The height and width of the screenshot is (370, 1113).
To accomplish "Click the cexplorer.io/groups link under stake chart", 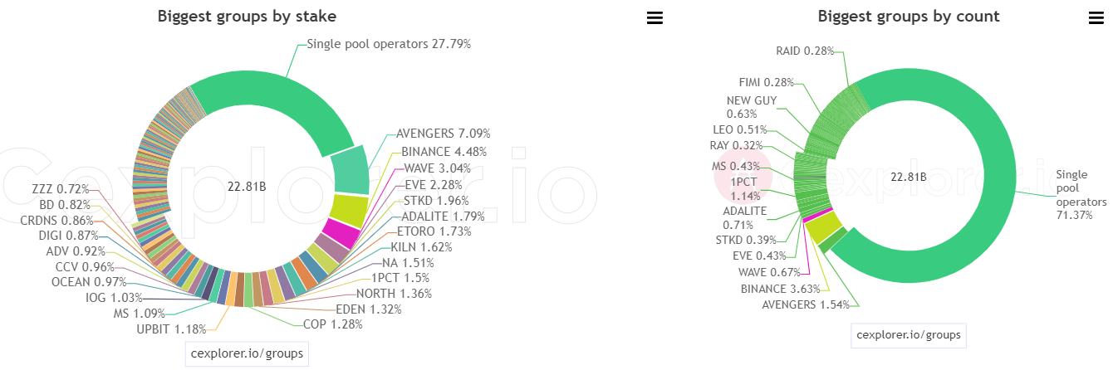I will pyautogui.click(x=247, y=353).
